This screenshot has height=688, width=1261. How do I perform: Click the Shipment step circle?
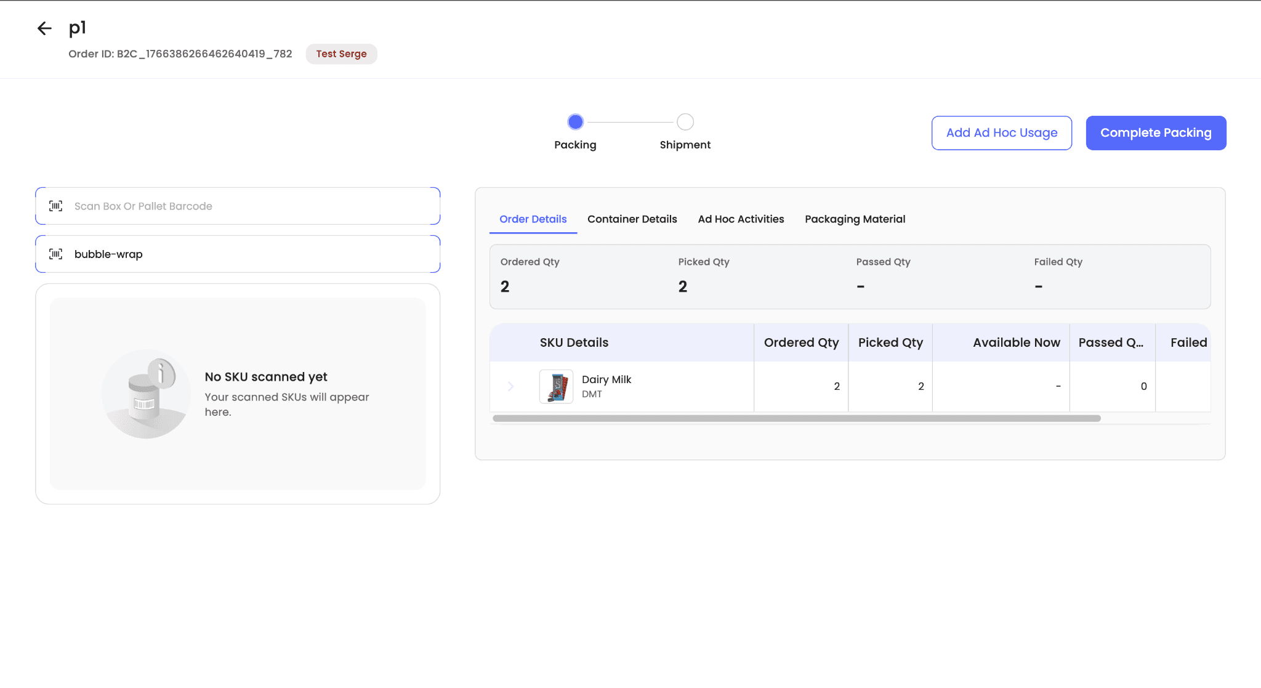point(685,122)
